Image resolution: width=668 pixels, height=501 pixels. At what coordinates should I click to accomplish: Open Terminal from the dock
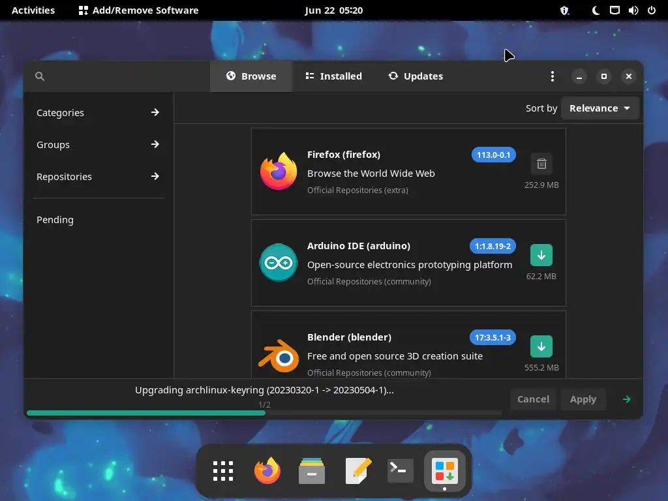tap(401, 471)
